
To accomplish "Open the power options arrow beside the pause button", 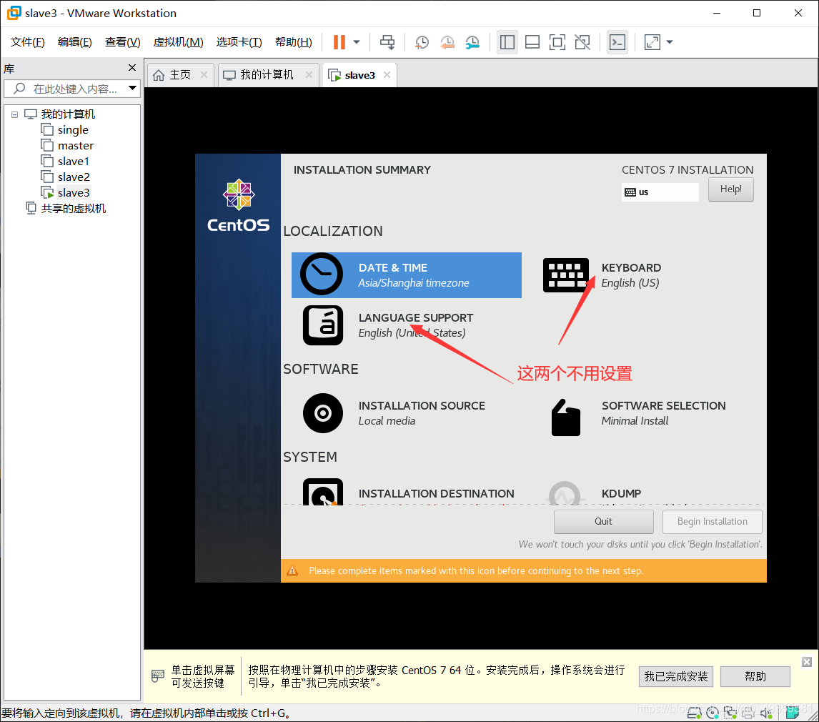I will (x=357, y=42).
